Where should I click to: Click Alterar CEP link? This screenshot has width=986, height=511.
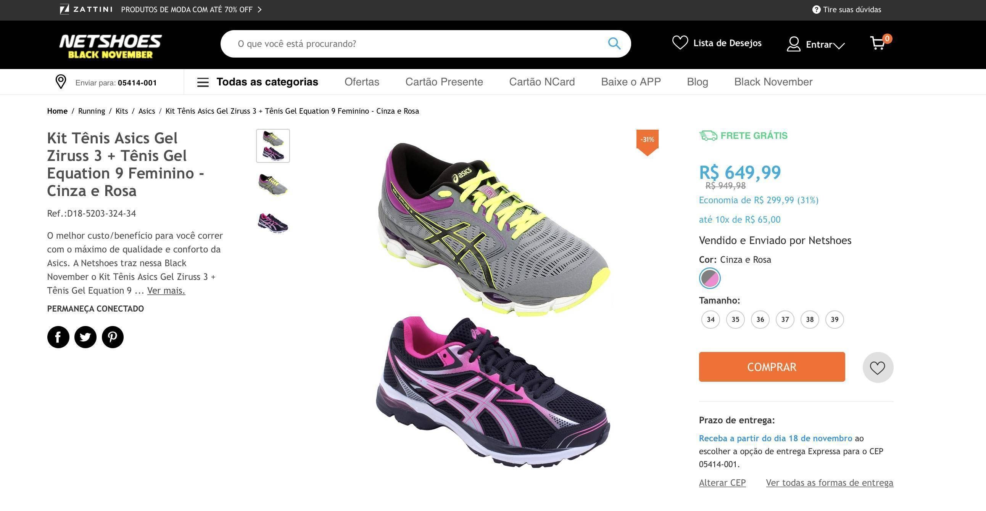[x=722, y=483]
